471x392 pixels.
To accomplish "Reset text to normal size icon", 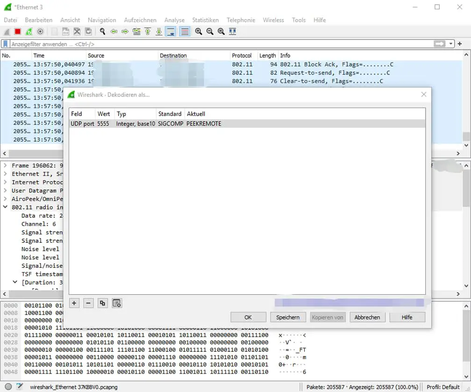I will pyautogui.click(x=221, y=31).
